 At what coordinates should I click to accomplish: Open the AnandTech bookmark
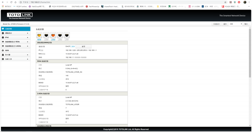110,7
